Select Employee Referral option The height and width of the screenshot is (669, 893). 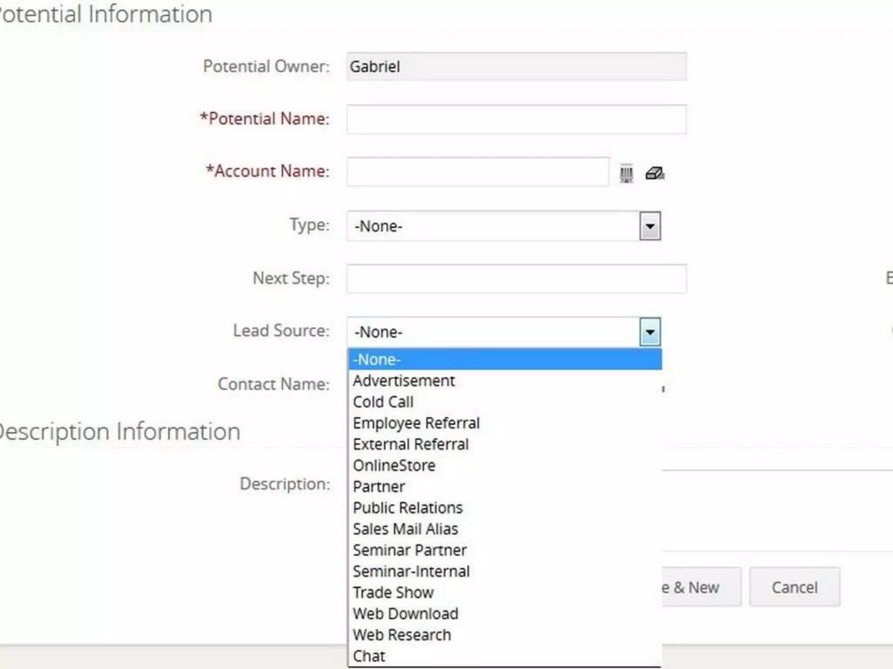click(x=416, y=423)
